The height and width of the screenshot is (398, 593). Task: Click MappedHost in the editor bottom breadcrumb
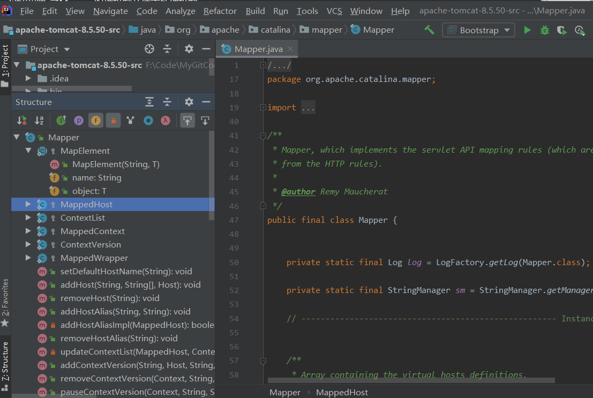click(x=342, y=392)
